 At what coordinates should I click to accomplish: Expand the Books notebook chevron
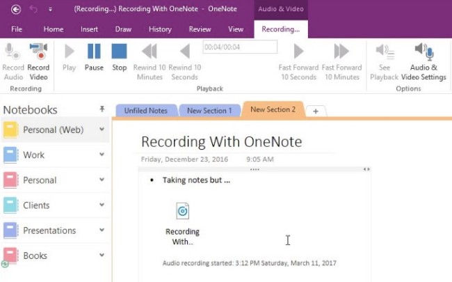click(102, 255)
